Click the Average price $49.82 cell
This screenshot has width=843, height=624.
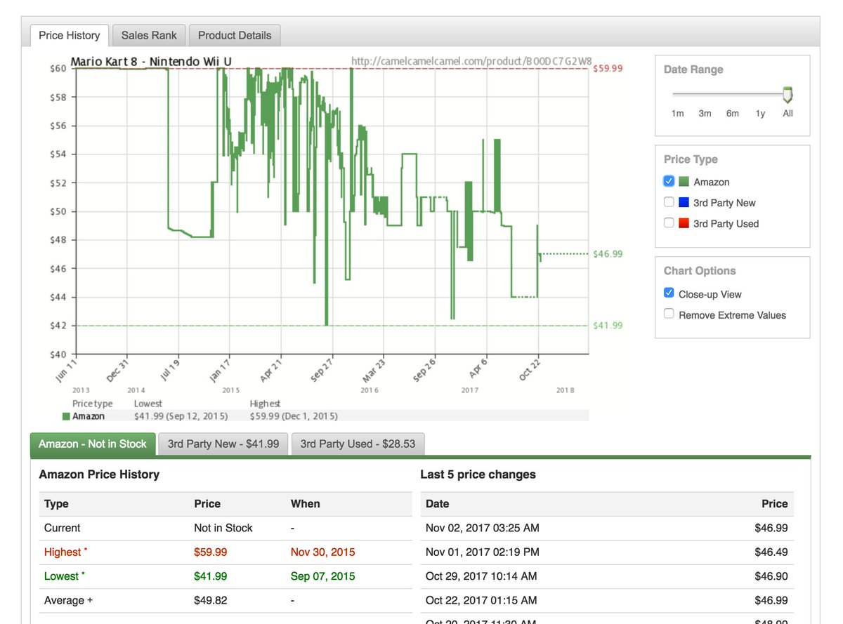211,600
